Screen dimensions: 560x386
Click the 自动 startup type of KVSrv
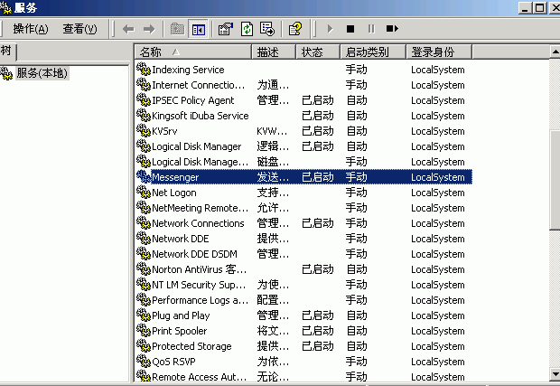[357, 131]
